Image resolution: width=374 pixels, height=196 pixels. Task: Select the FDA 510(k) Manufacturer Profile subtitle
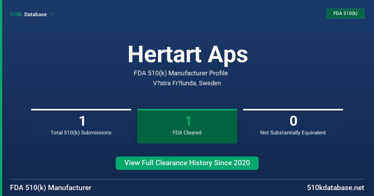(181, 73)
